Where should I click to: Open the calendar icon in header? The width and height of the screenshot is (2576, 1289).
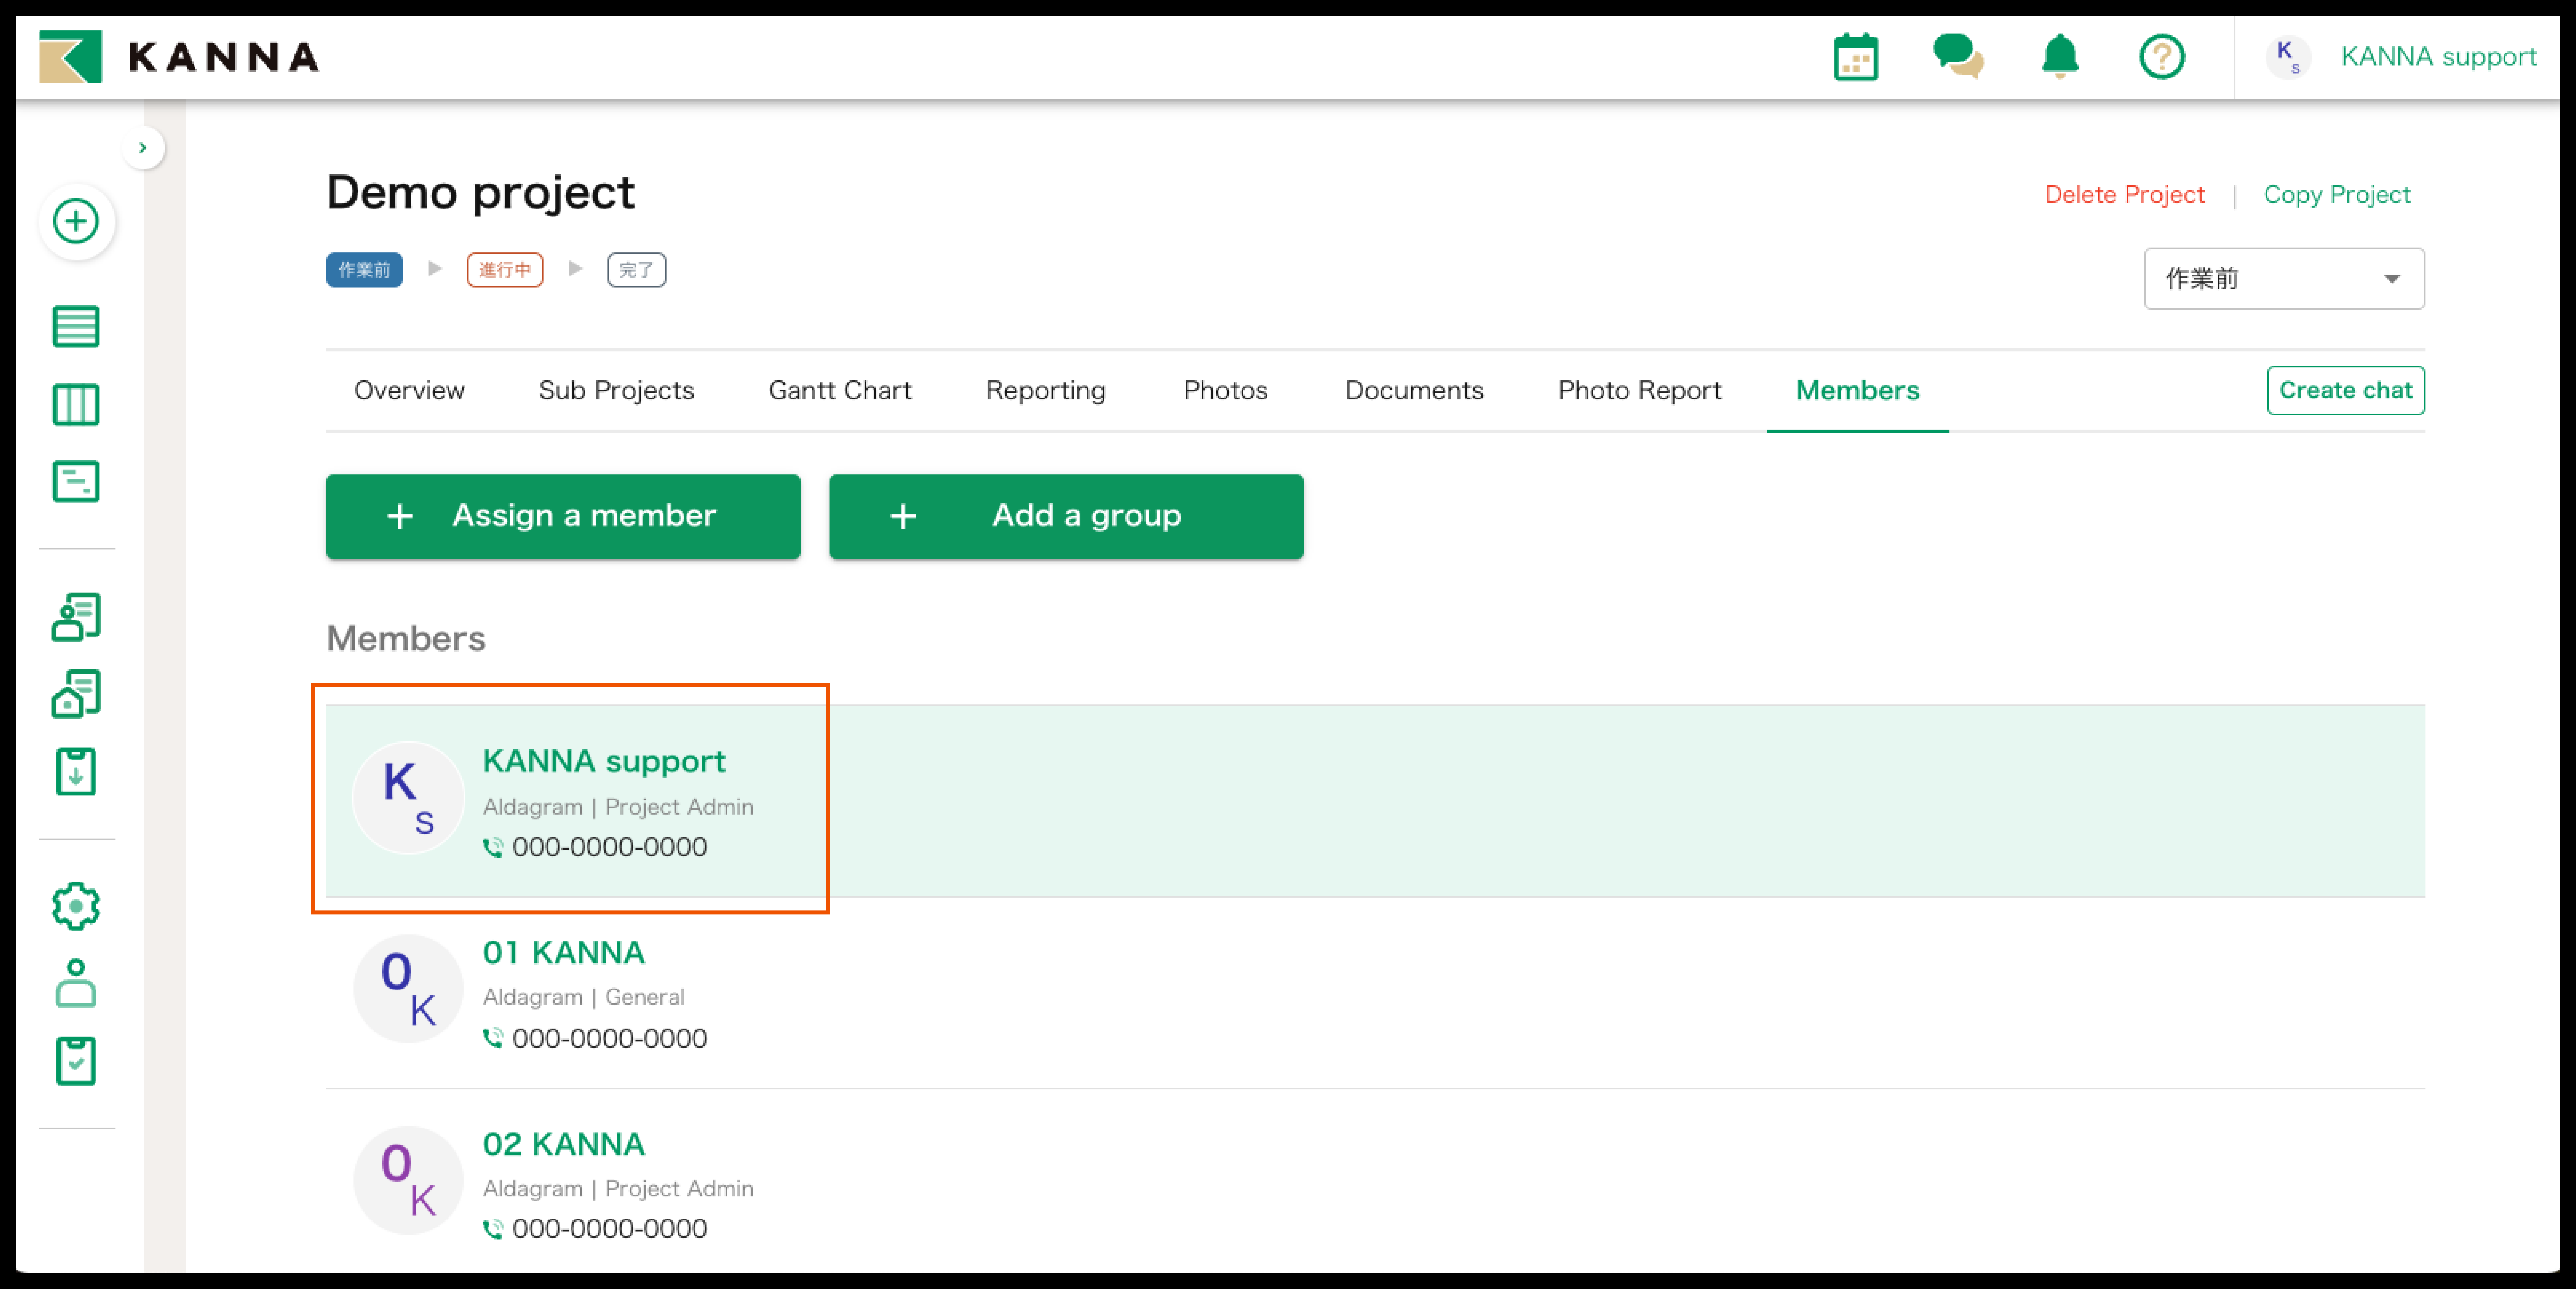pyautogui.click(x=1855, y=57)
